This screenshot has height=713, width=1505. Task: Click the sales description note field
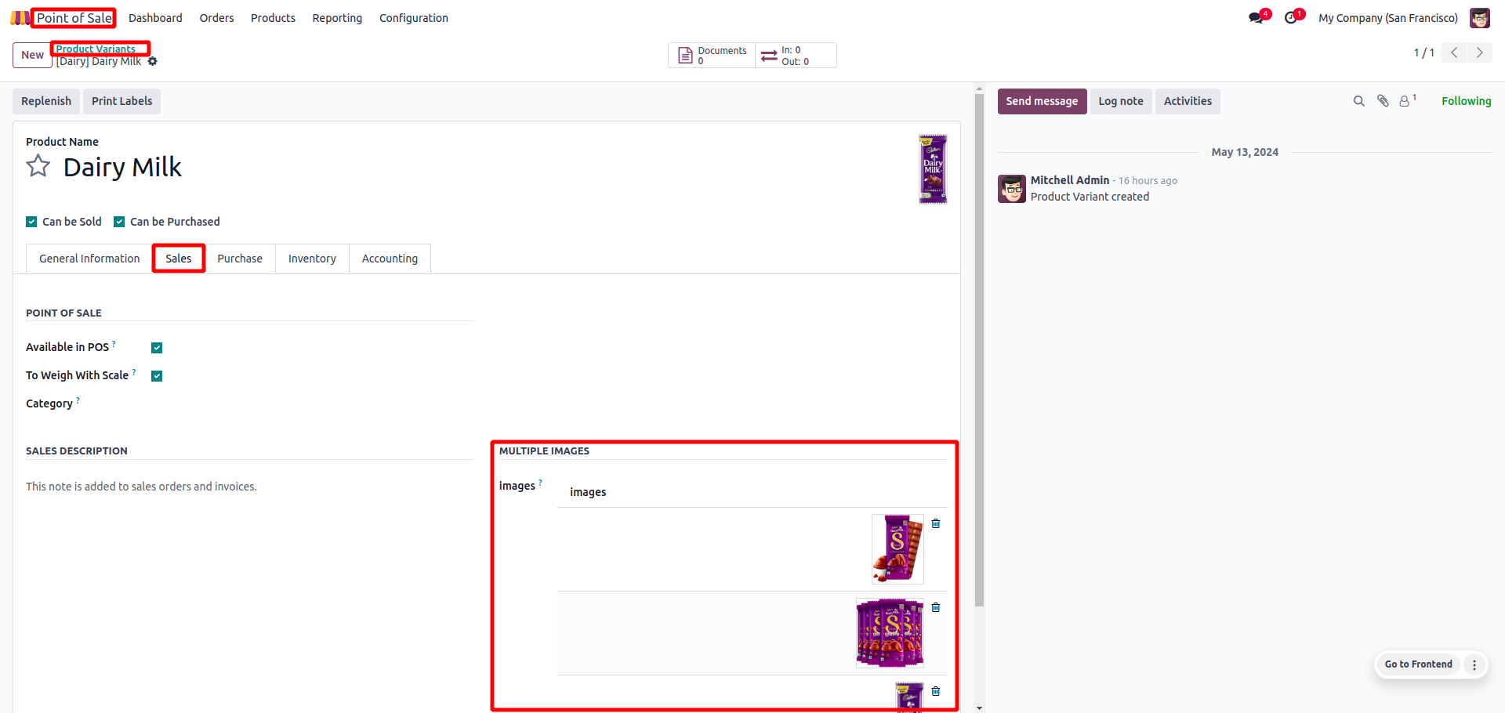click(x=250, y=487)
